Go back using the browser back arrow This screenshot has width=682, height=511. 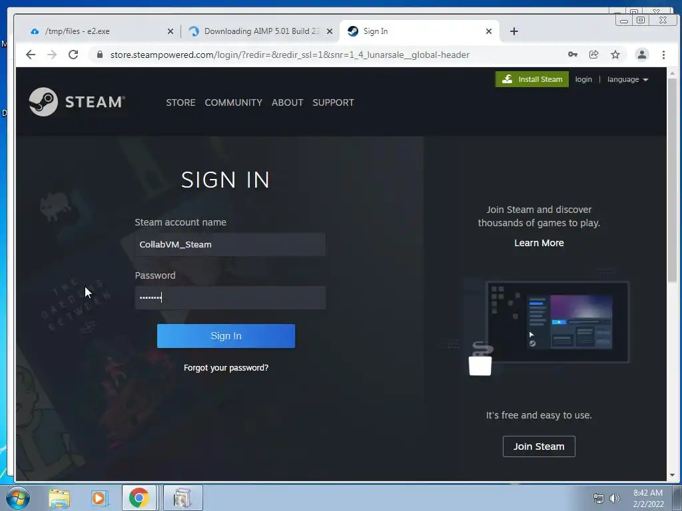click(x=31, y=55)
